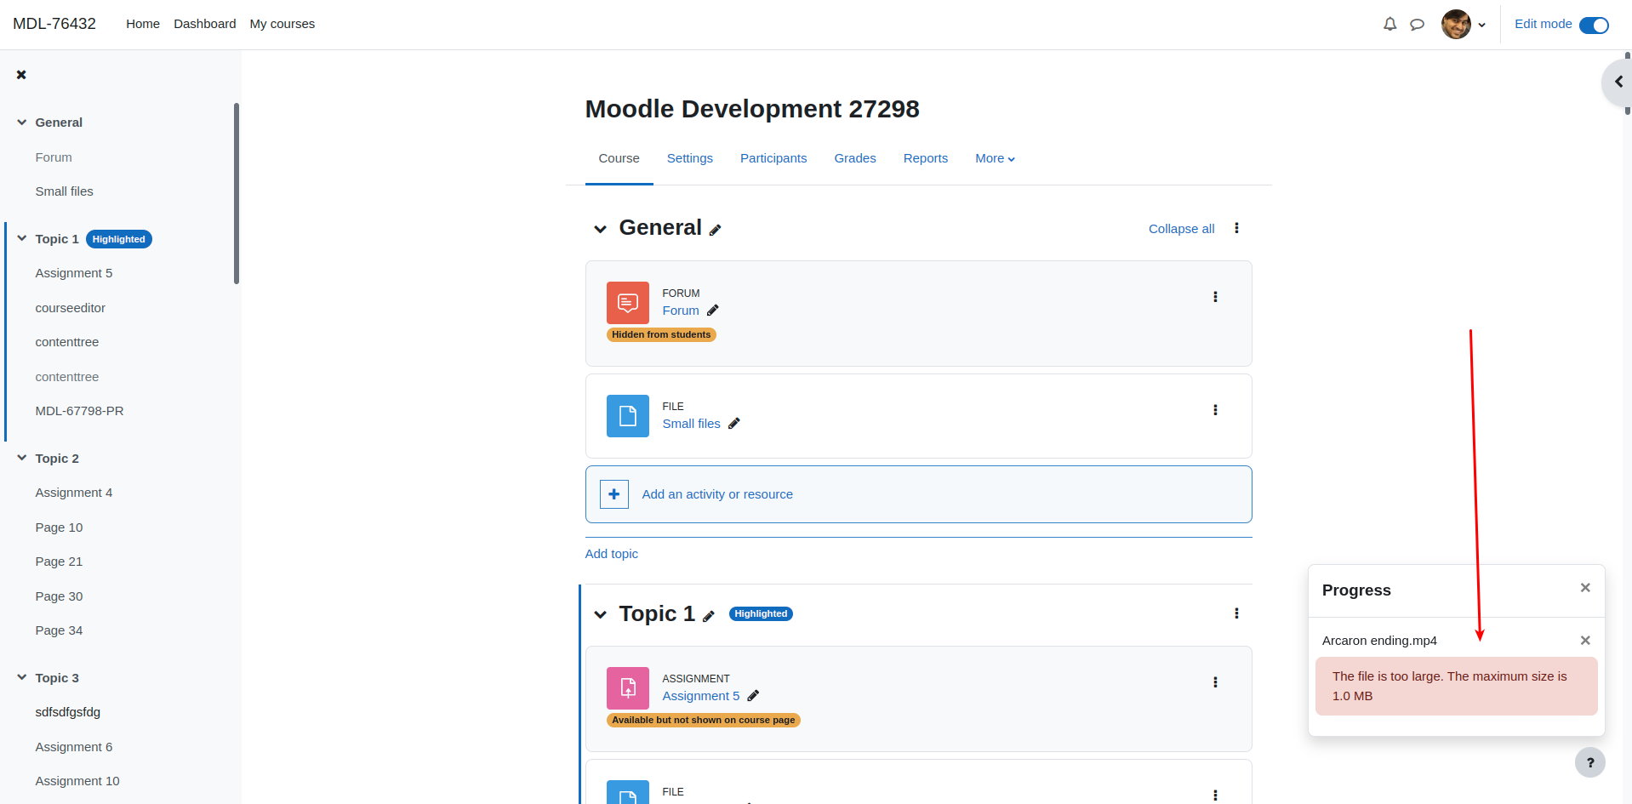Select Page 30 in course index
The width and height of the screenshot is (1632, 804).
(60, 596)
